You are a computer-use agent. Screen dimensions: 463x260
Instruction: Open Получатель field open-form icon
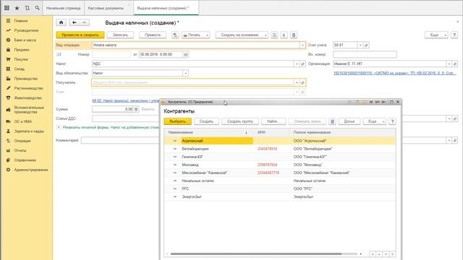coord(302,82)
